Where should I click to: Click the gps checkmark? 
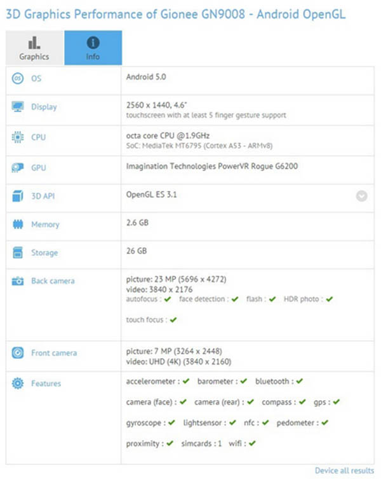337,402
